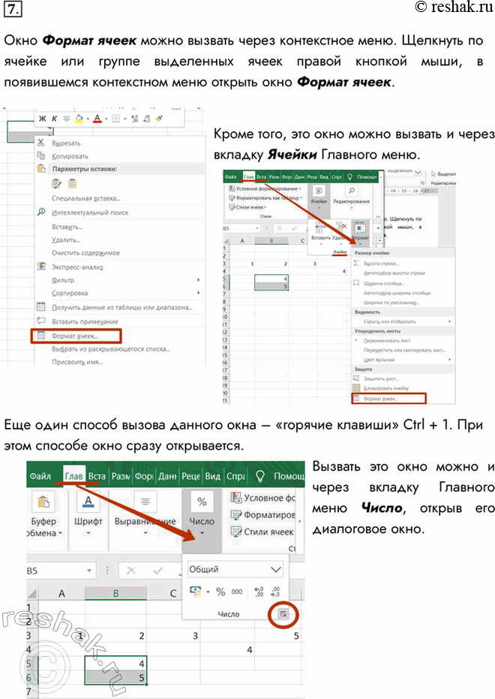Click the Число dialog launcher icon
This screenshot has width=495, height=699.
[283, 615]
